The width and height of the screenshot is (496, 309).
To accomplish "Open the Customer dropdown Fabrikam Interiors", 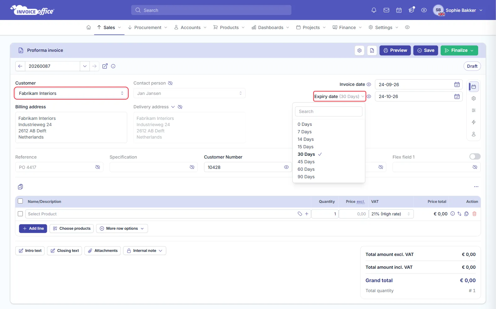I will (x=71, y=93).
